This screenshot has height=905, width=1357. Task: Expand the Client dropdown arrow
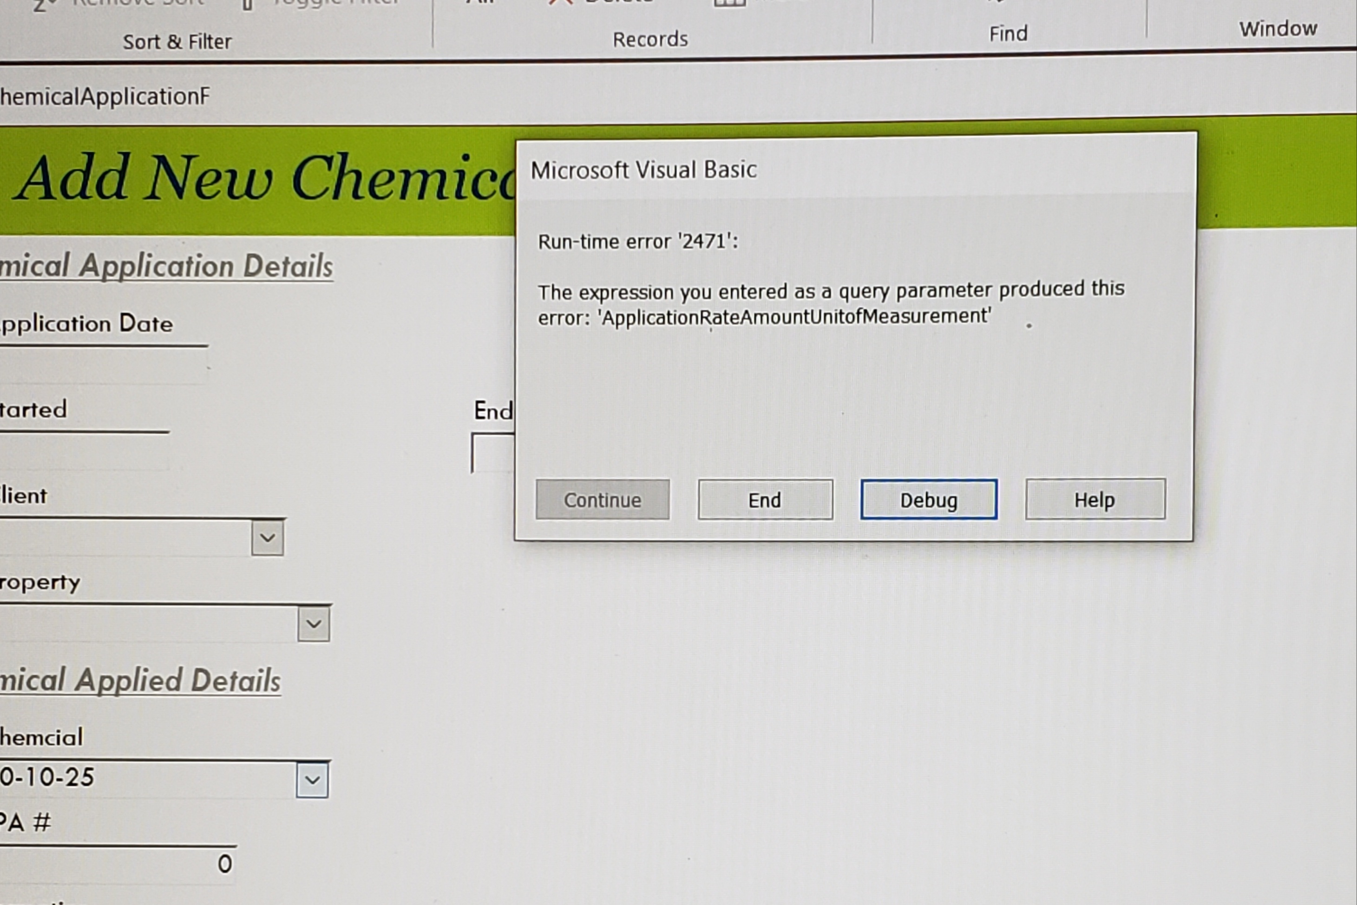pos(267,538)
